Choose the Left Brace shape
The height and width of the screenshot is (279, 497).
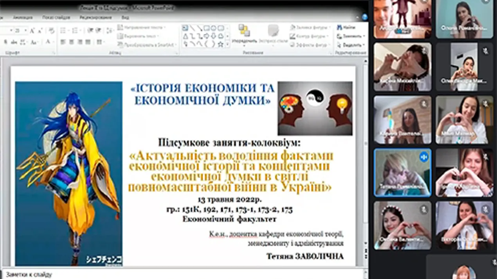point(207,44)
